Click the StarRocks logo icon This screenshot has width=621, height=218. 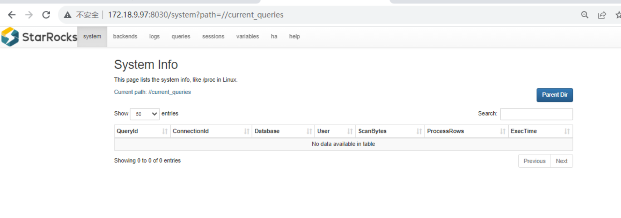(10, 37)
